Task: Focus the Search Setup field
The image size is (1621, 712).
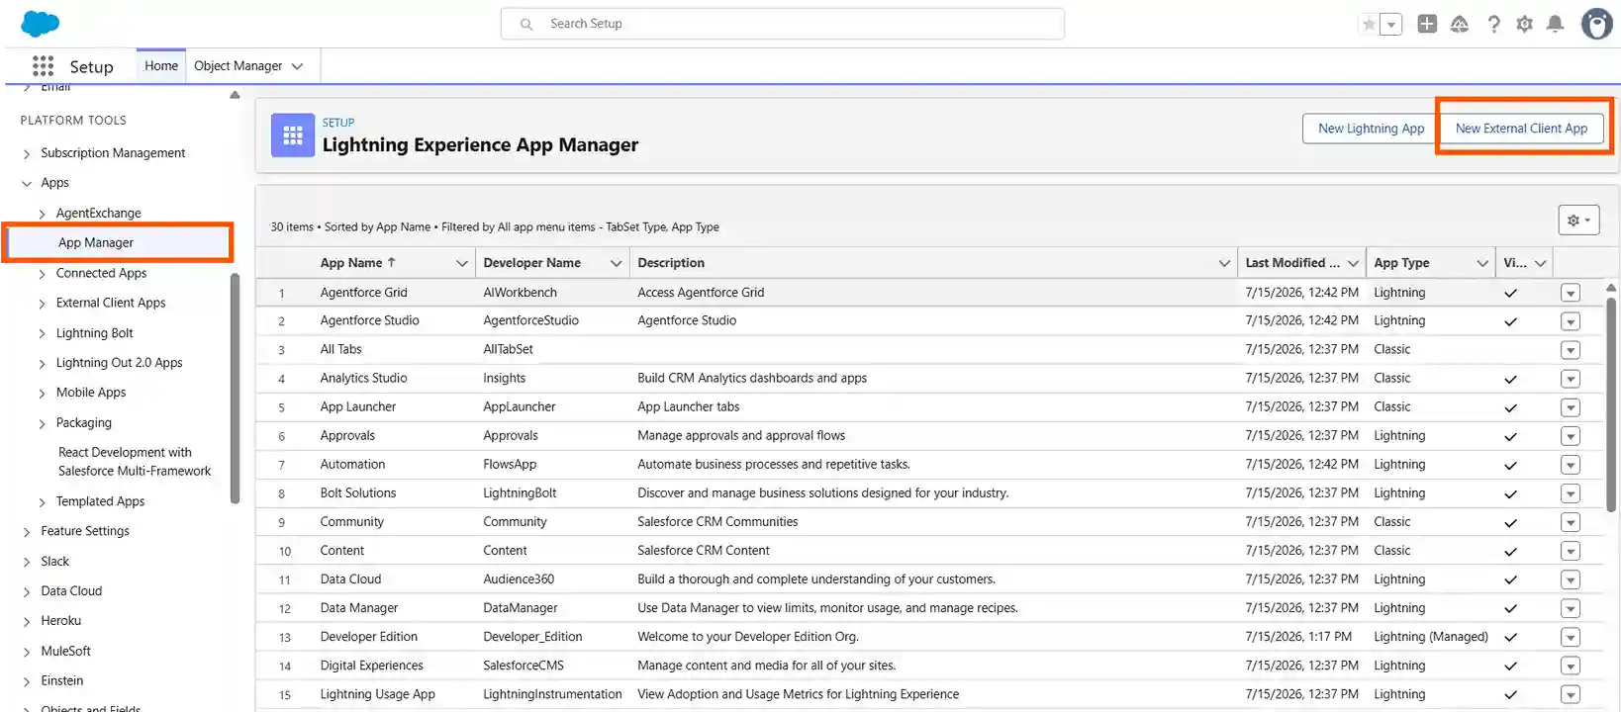Action: [783, 24]
